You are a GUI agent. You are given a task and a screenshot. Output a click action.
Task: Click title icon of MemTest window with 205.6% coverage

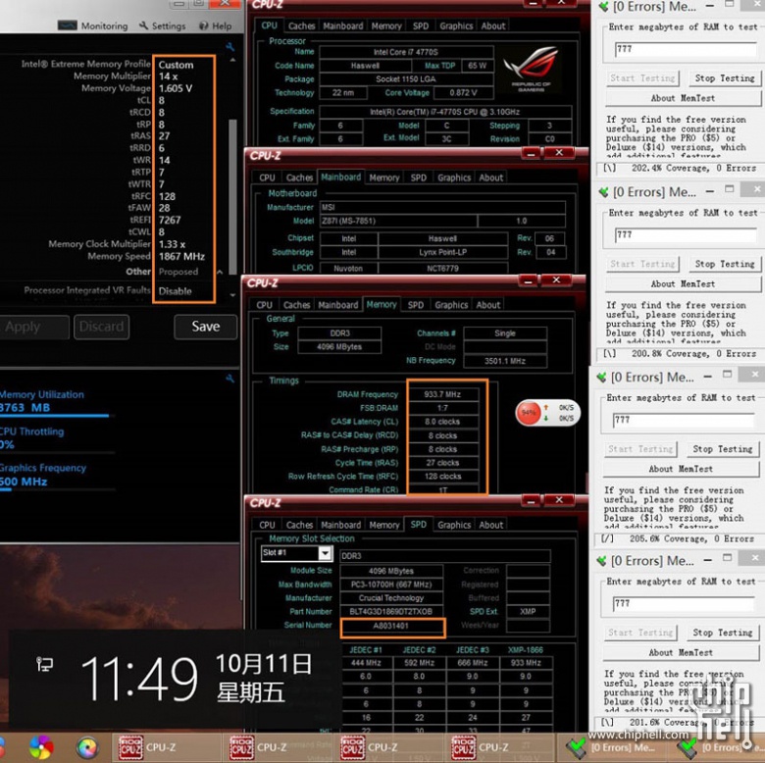(x=602, y=378)
